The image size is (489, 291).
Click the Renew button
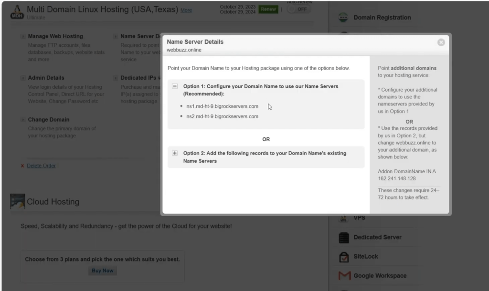click(x=268, y=10)
